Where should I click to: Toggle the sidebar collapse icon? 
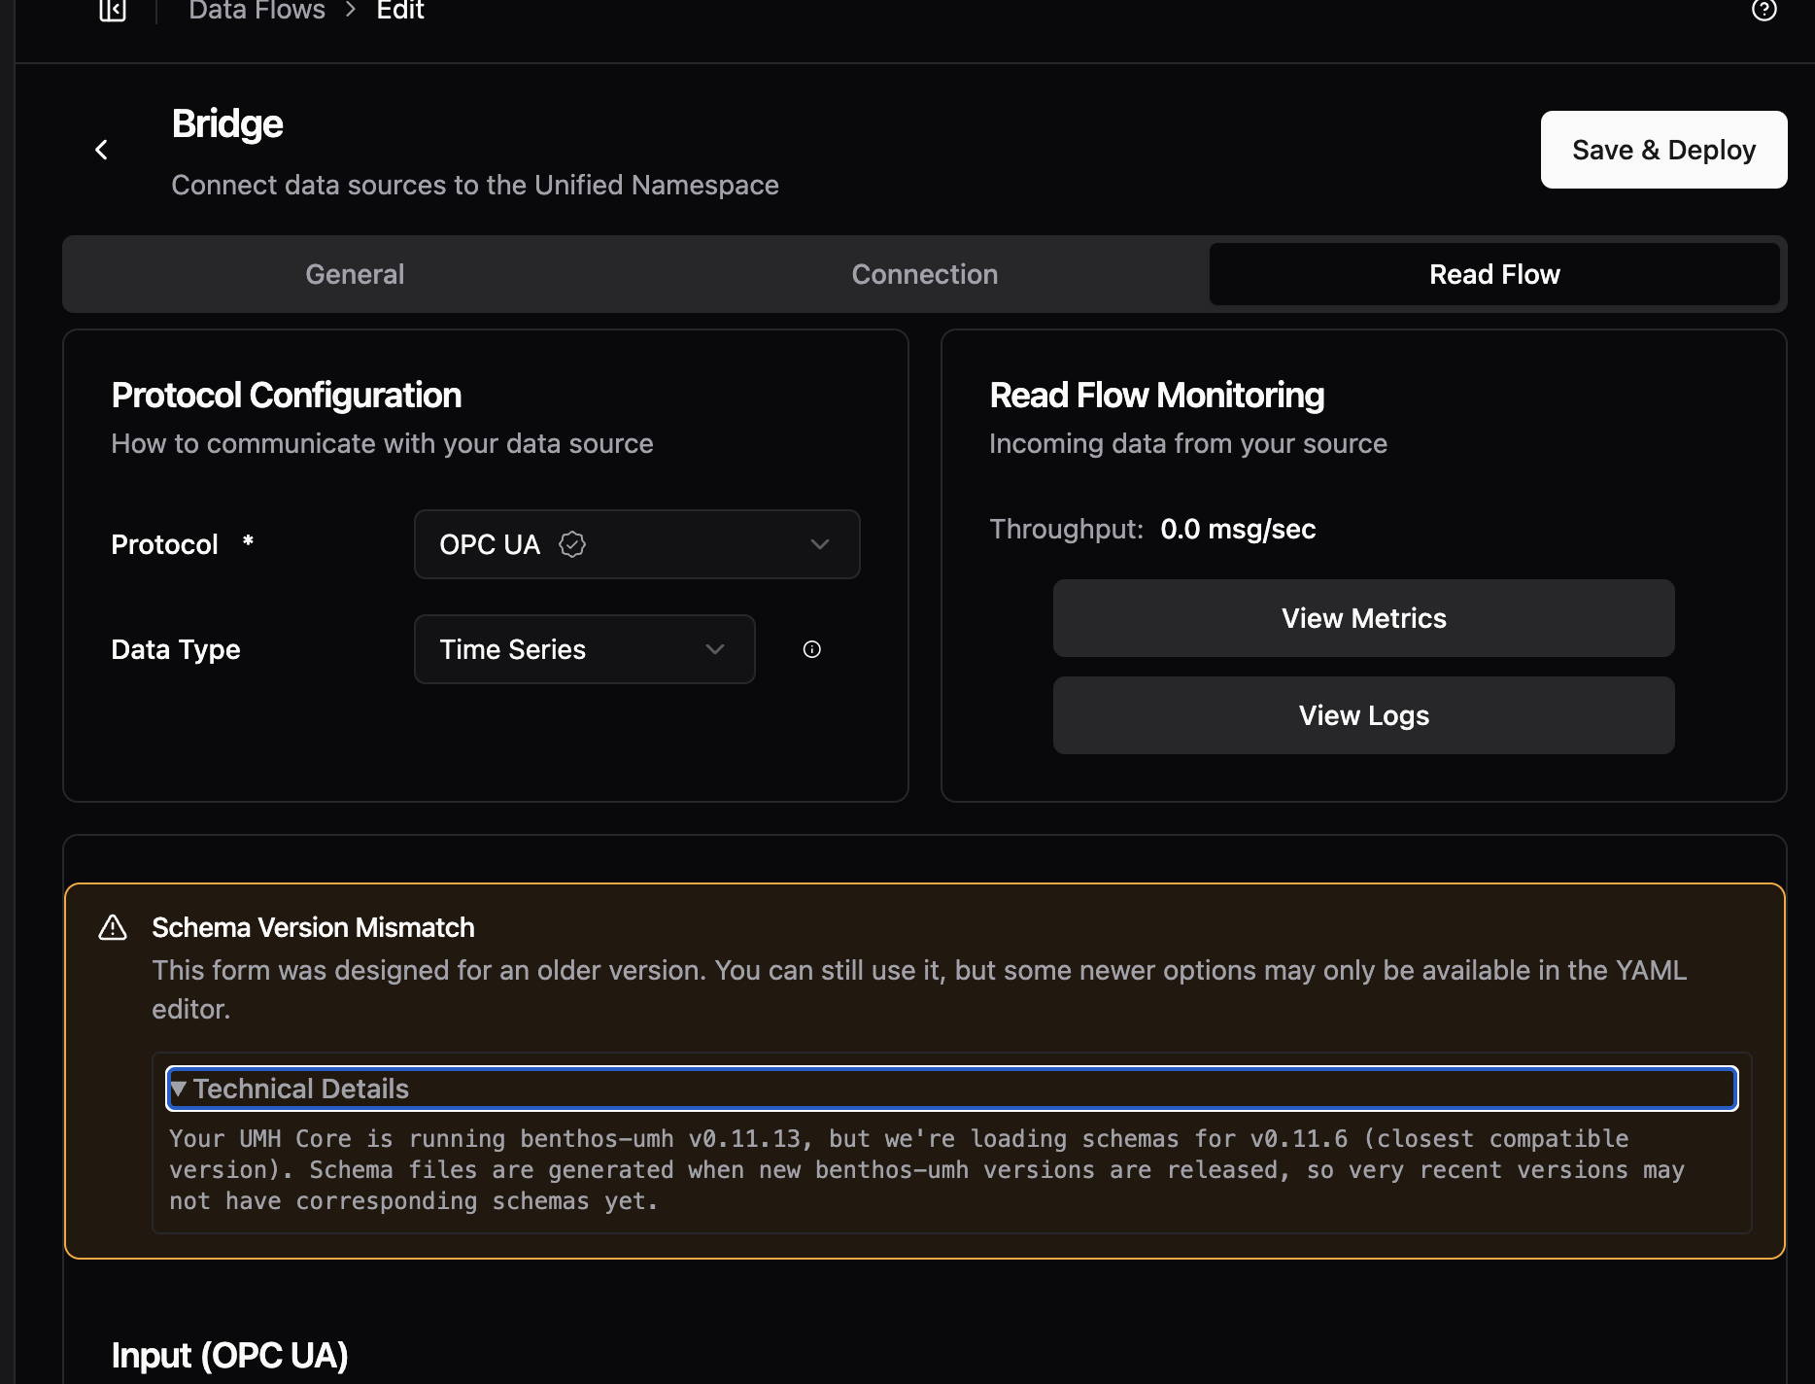113,10
